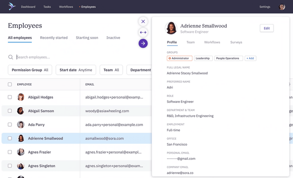Check the box for Abigail Samson
293x178 pixels.
click(x=10, y=111)
